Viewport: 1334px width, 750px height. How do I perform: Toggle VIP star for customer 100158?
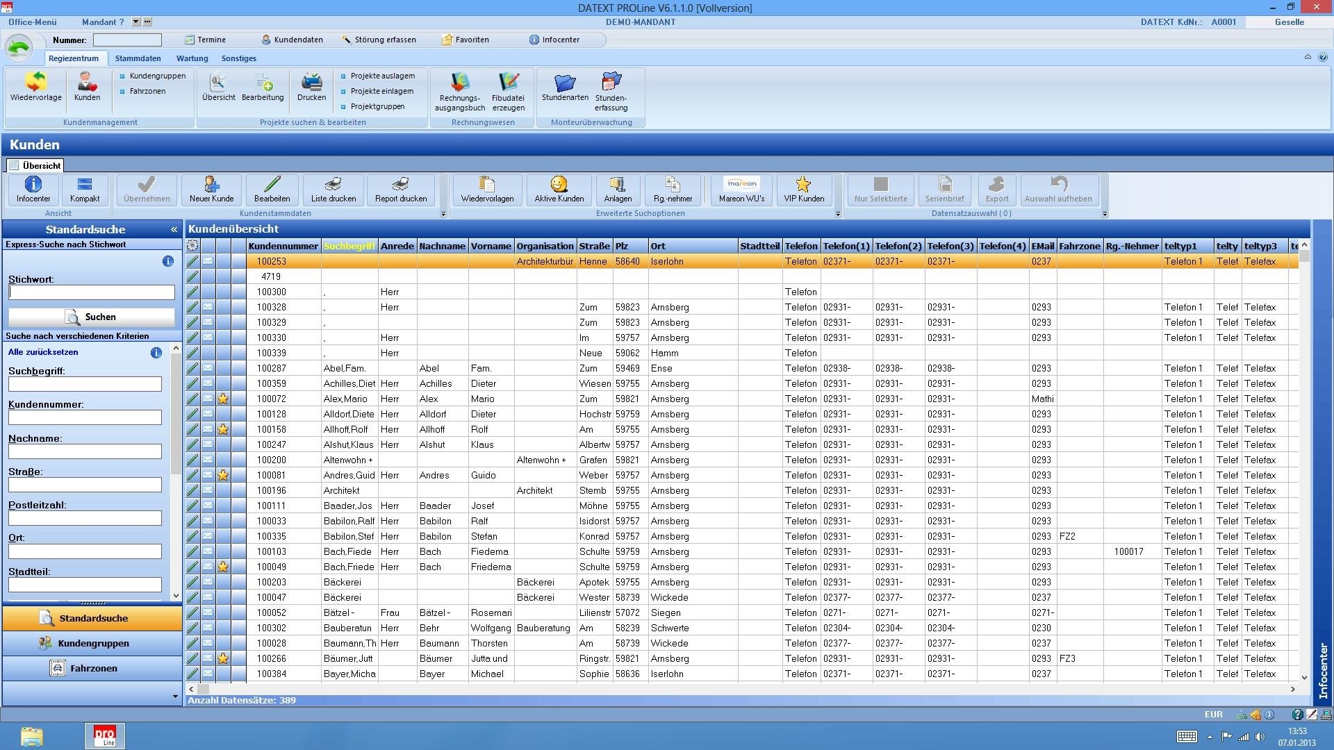[x=223, y=430]
